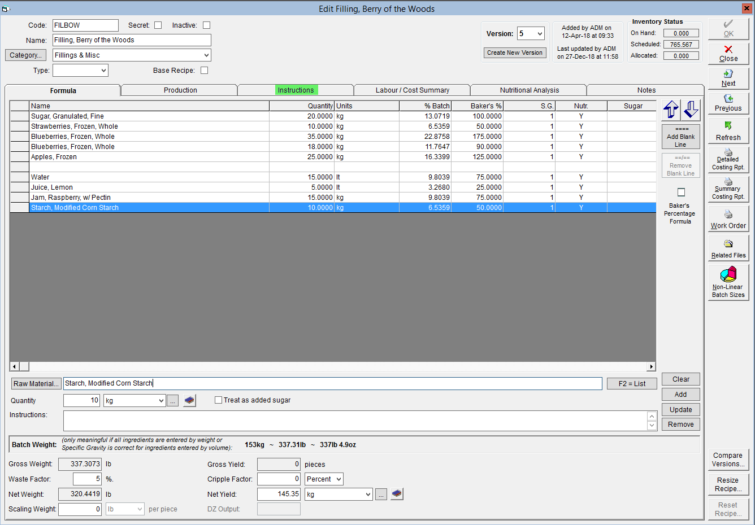Image resolution: width=755 pixels, height=525 pixels.
Task: Click the Waste Factor field
Action: tap(88, 479)
